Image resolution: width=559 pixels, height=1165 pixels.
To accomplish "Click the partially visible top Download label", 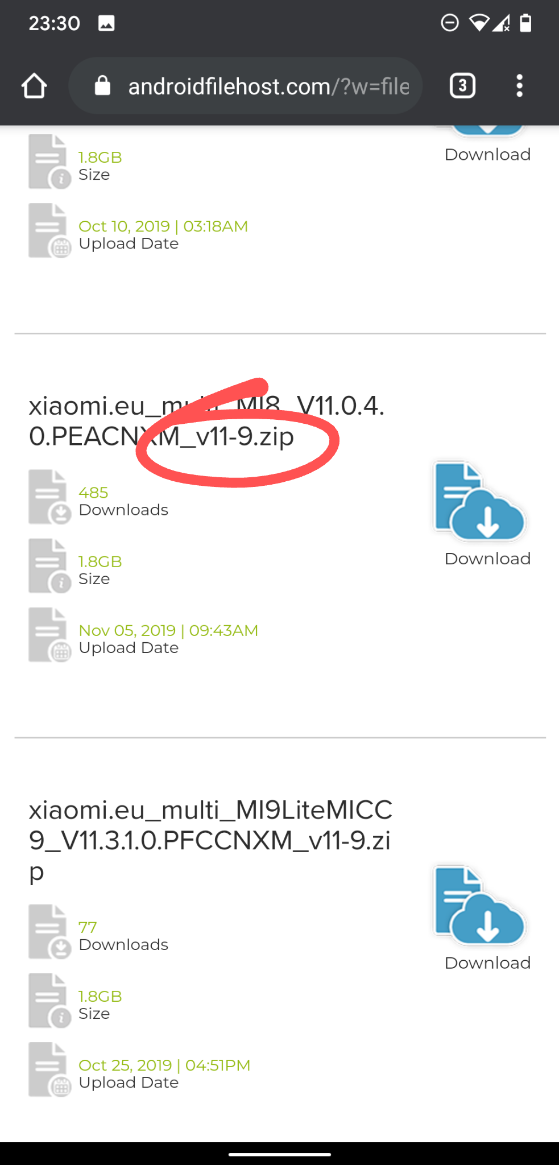I will [x=487, y=155].
